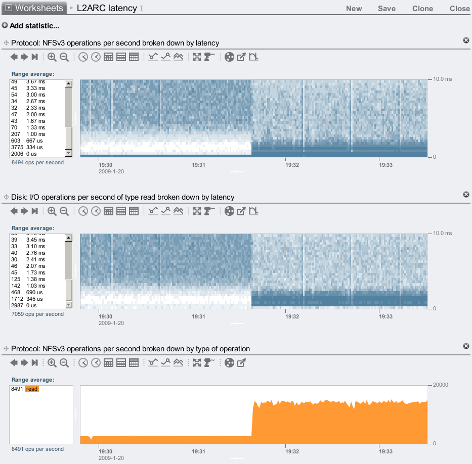This screenshot has width=472, height=464.
Task: Close the Disk I/O read latency panel
Action: [x=466, y=195]
